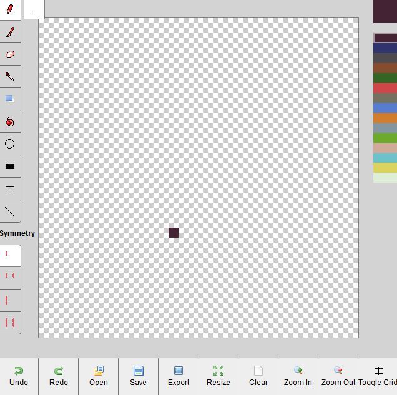Viewport: 397px width, 395px height.
Task: Open a file with Open button
Action: 99,376
